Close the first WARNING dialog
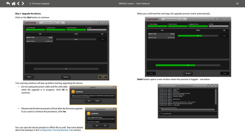Image resolution: width=245 pixels, height=137 pixels. coord(114,87)
